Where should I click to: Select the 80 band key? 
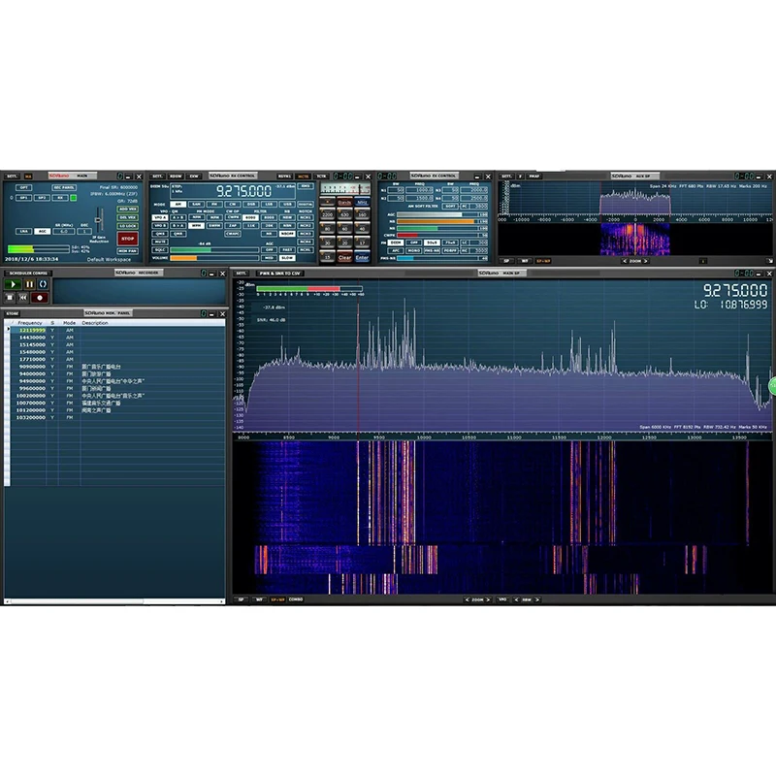(327, 229)
